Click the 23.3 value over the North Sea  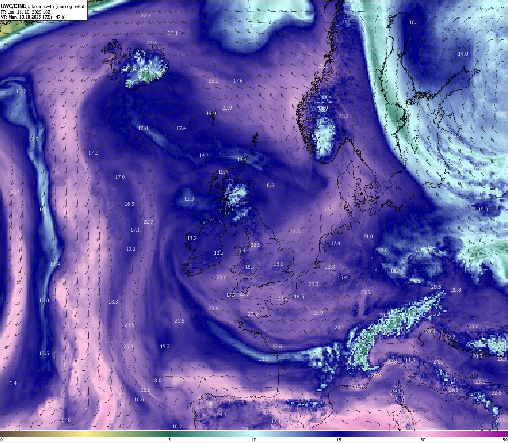coord(295,232)
